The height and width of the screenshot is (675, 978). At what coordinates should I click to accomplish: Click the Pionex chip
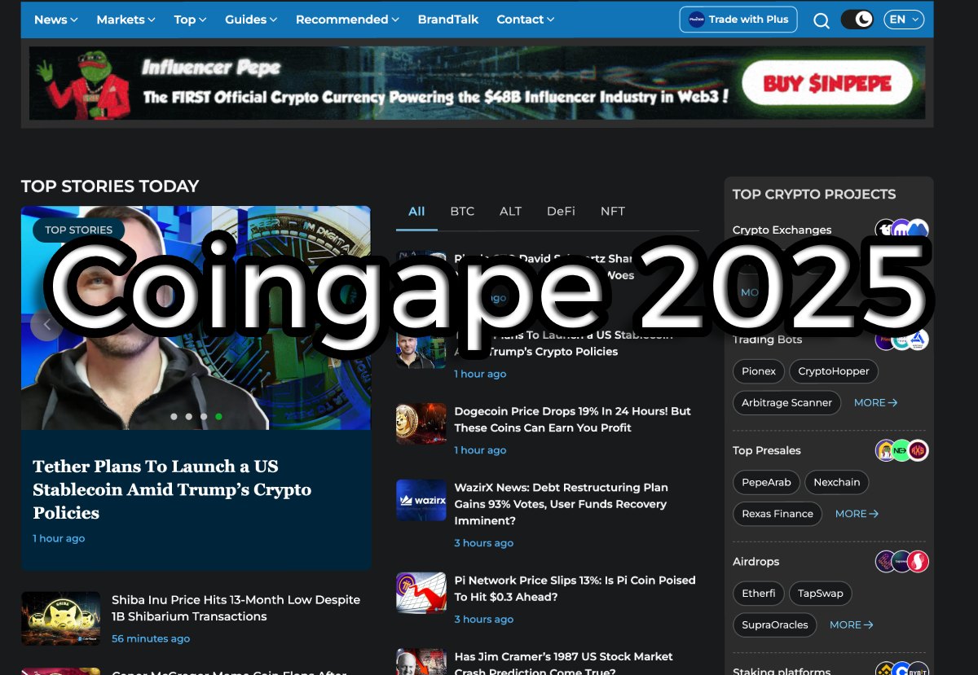pos(759,371)
